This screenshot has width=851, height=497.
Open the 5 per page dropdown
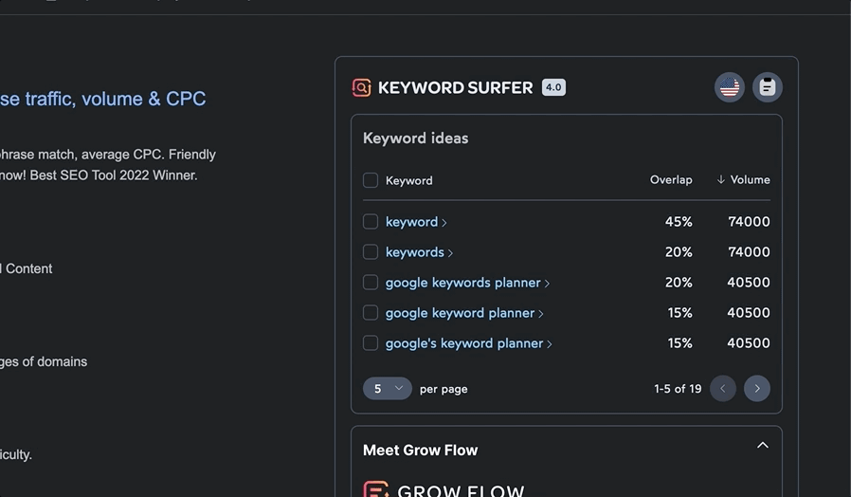[387, 389]
